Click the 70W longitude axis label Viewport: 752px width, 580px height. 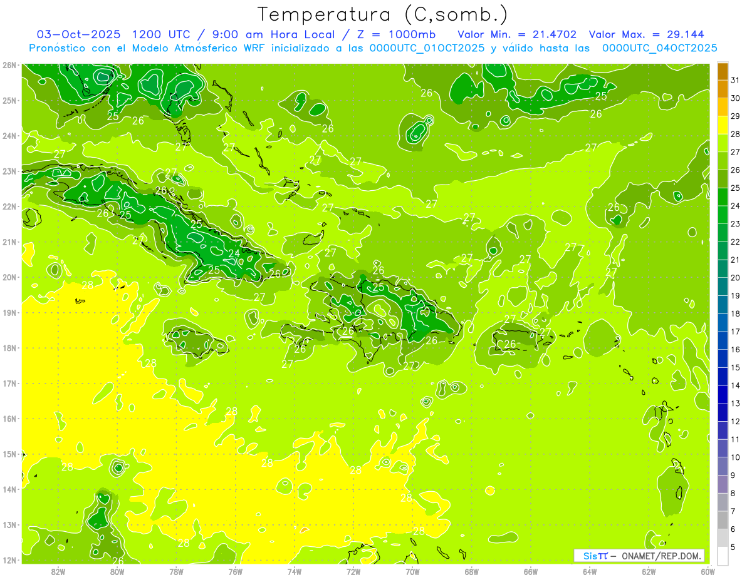(x=412, y=571)
